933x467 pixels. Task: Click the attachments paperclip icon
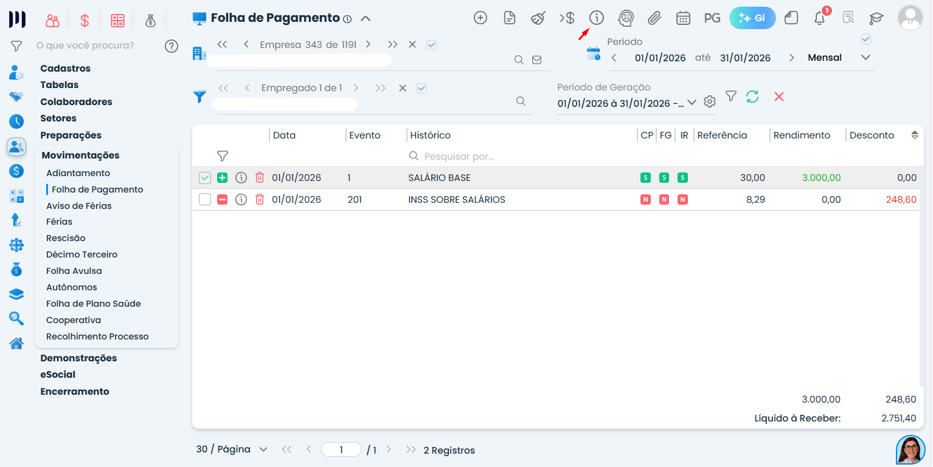pyautogui.click(x=654, y=18)
